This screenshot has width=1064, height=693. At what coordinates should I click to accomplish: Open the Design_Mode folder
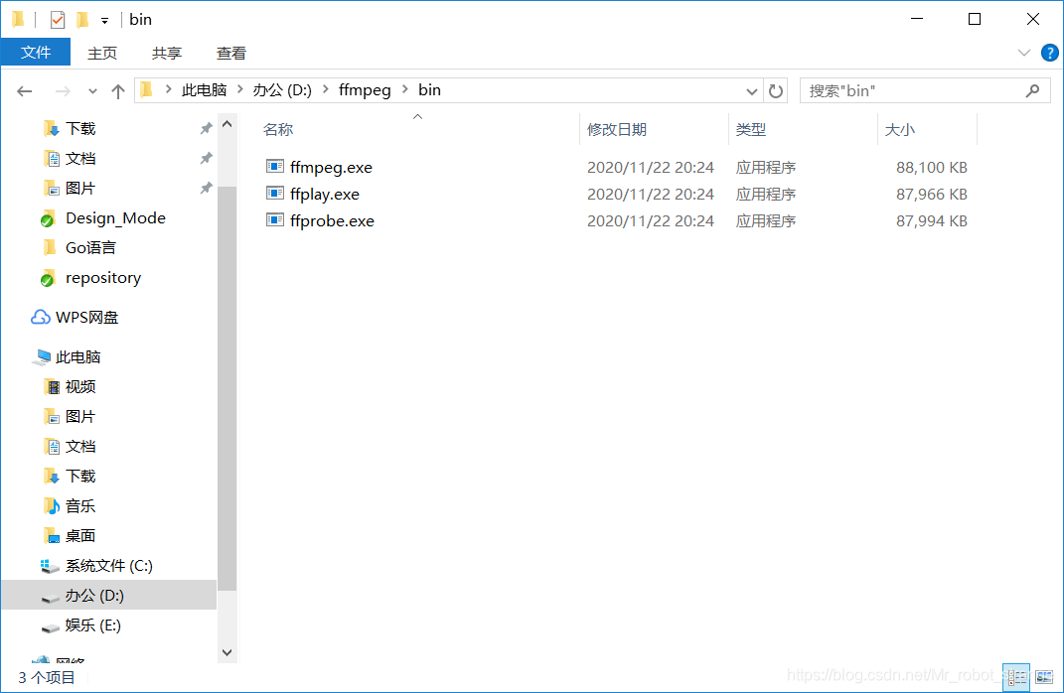tap(115, 218)
